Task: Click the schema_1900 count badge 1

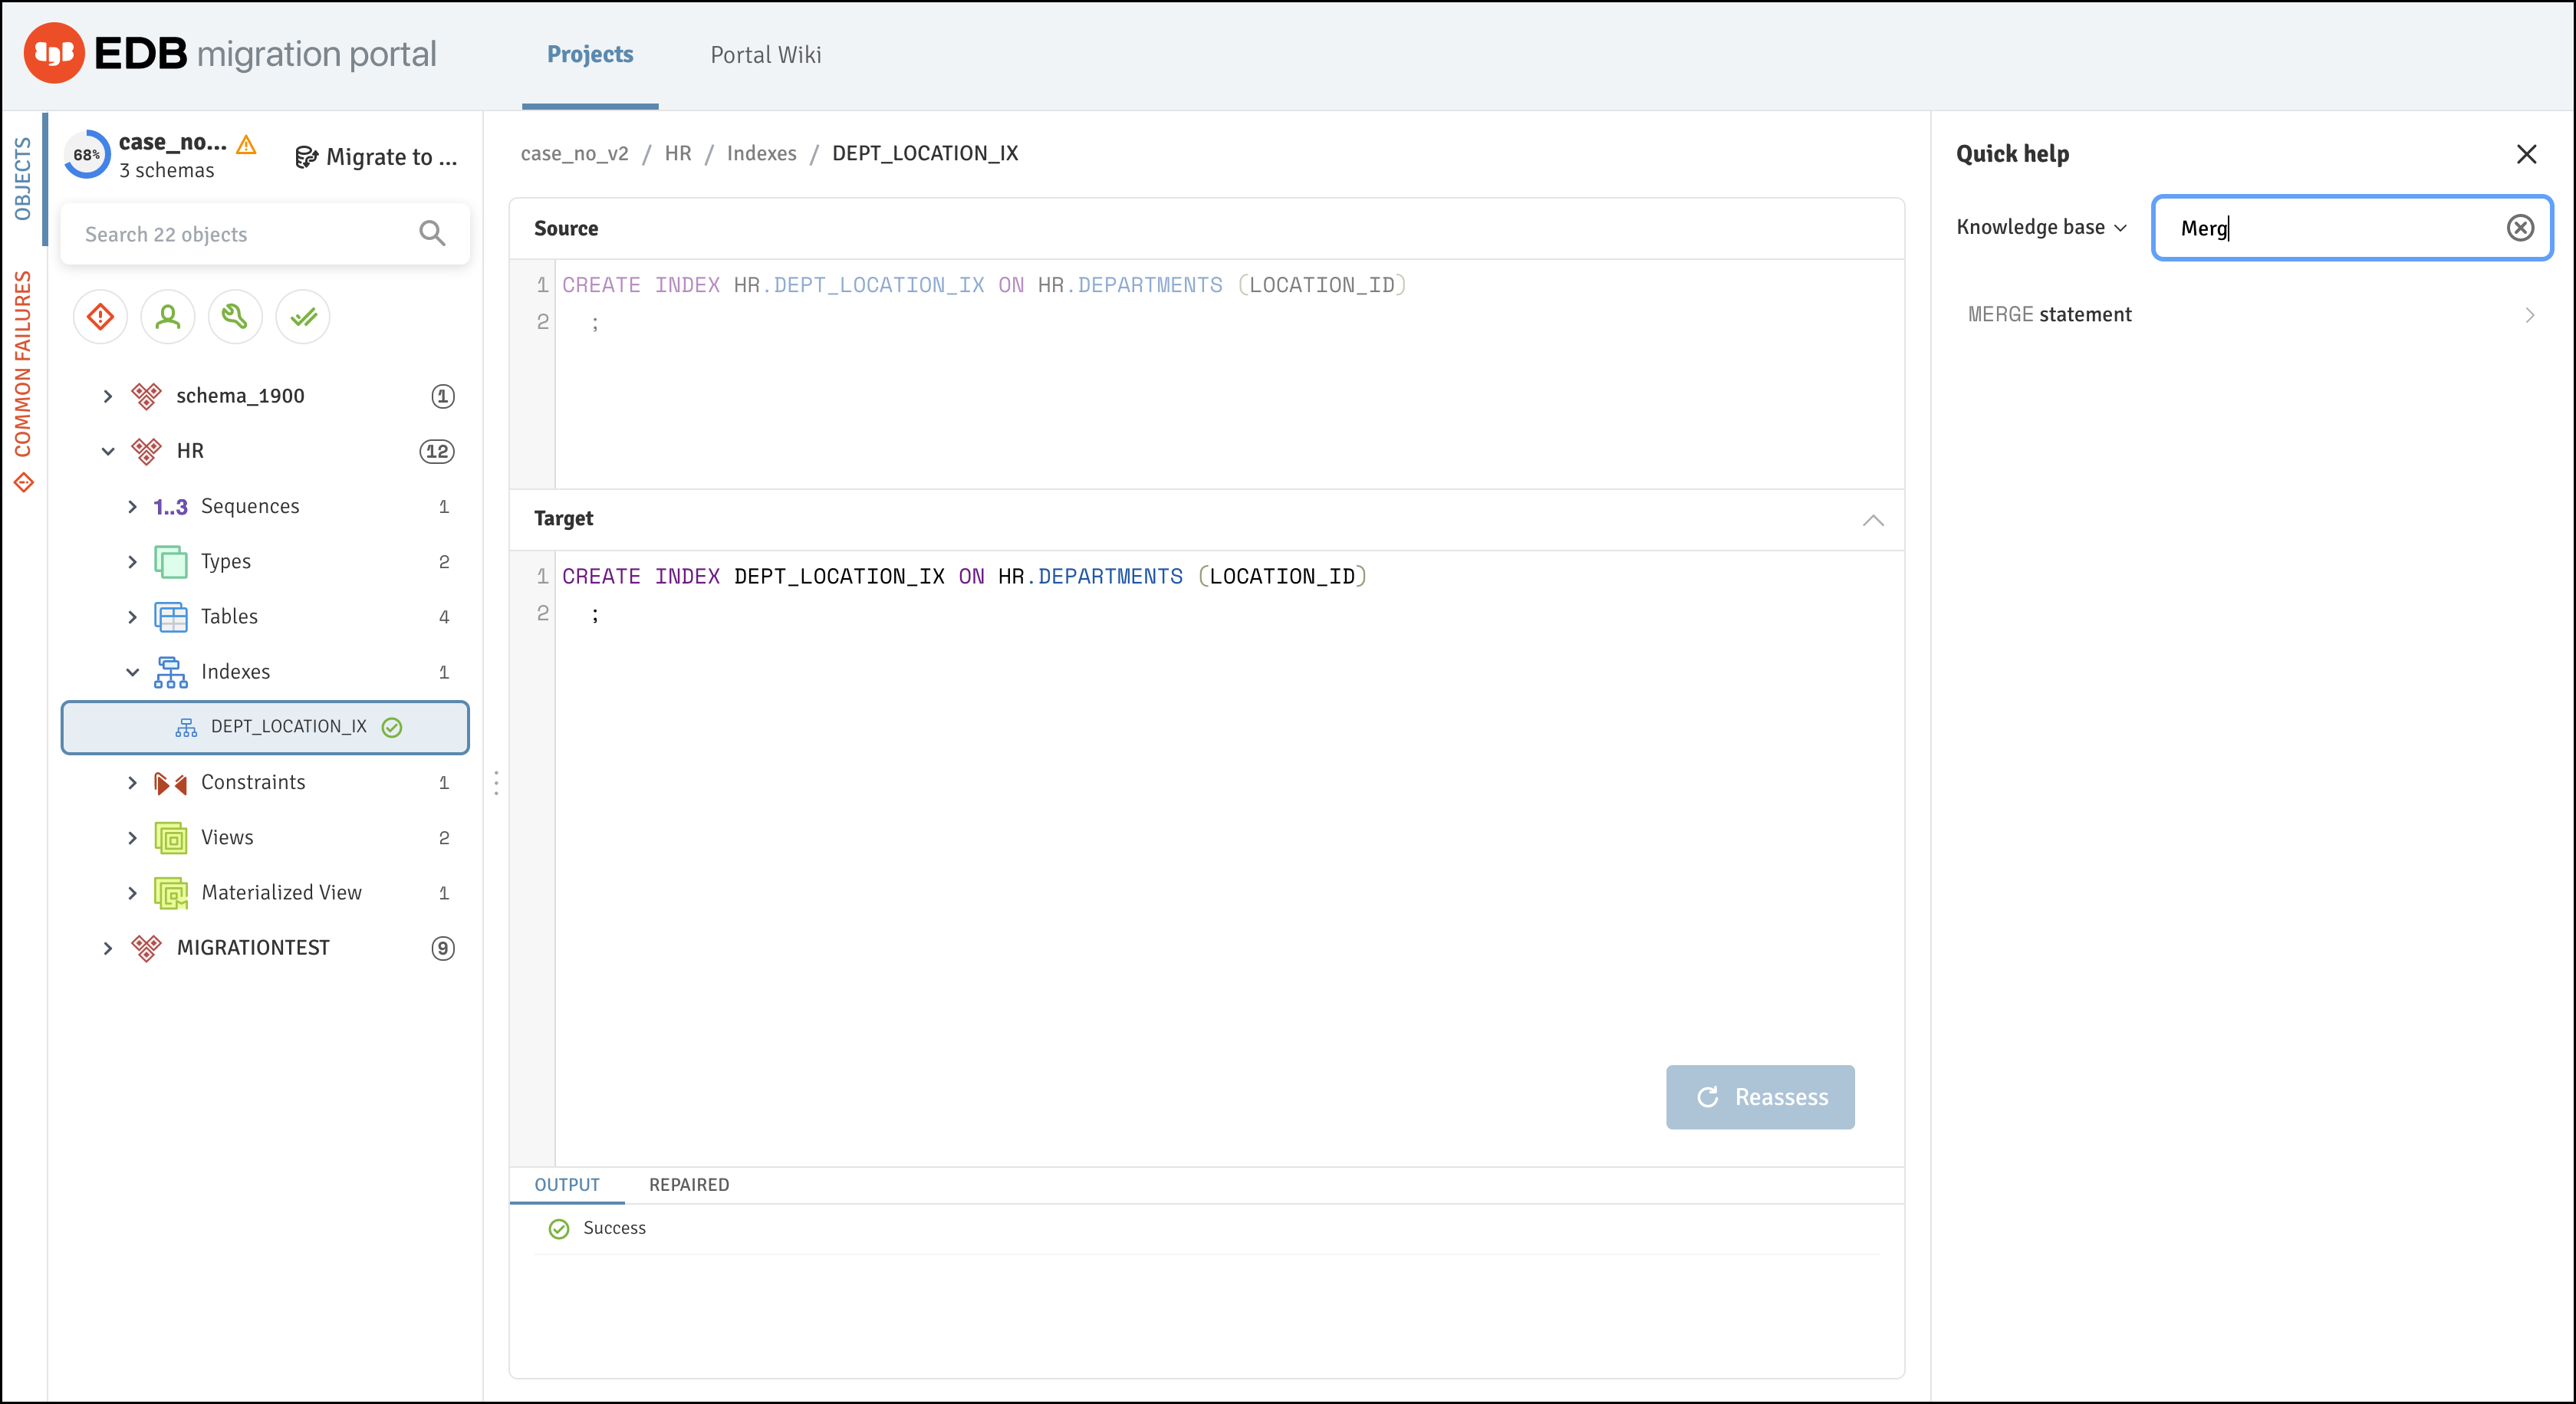Action: [x=443, y=397]
